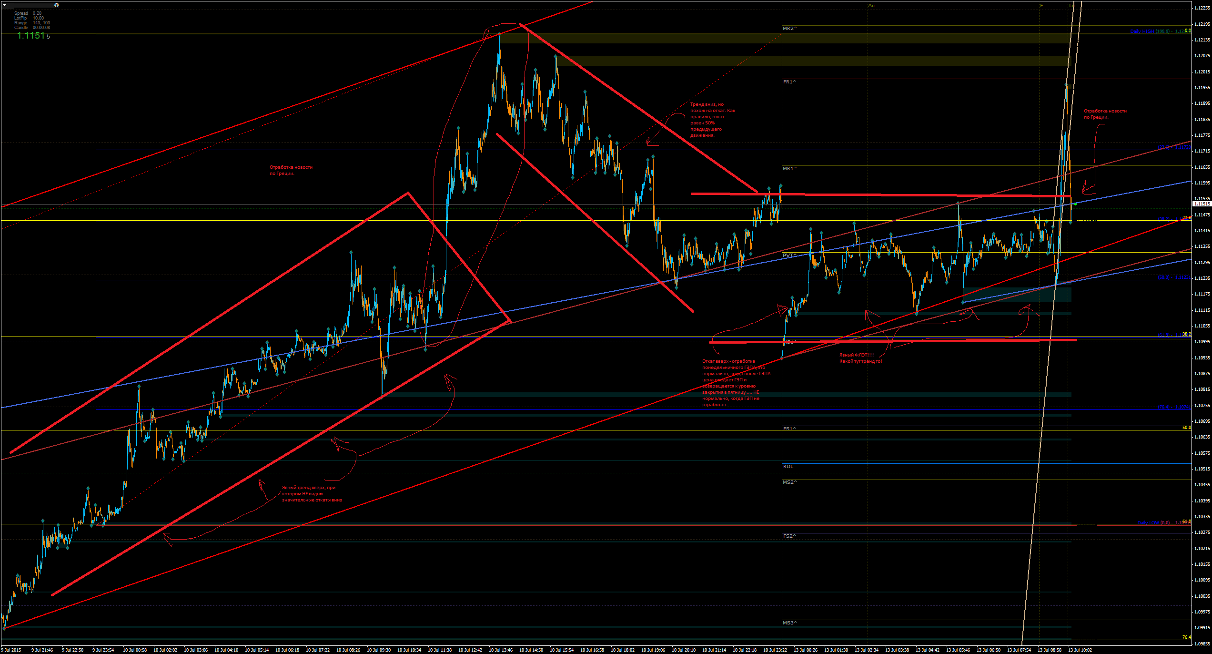Select the Range 143, 103 info line
The image size is (1212, 654).
[x=32, y=23]
